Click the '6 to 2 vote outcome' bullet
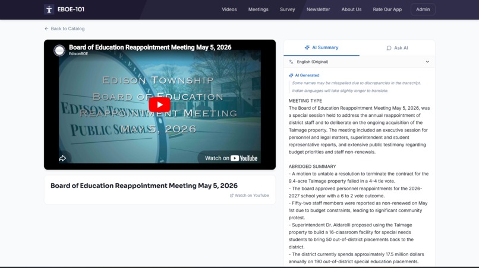 pyautogui.click(x=355, y=192)
